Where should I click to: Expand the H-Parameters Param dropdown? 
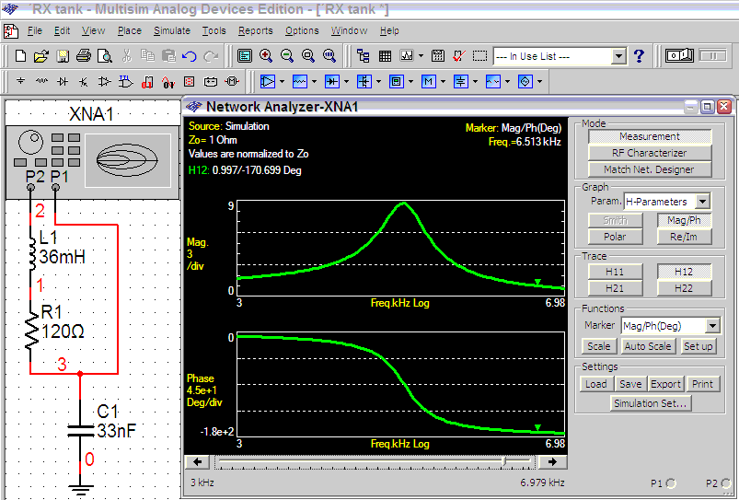[x=702, y=202]
